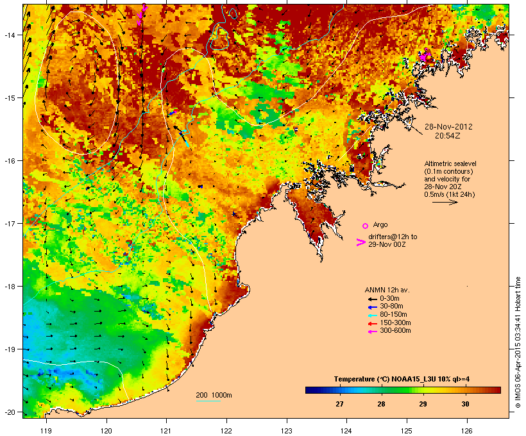Click the longitude axis label 119
Viewport: 526px width, 436px height.
(x=46, y=431)
